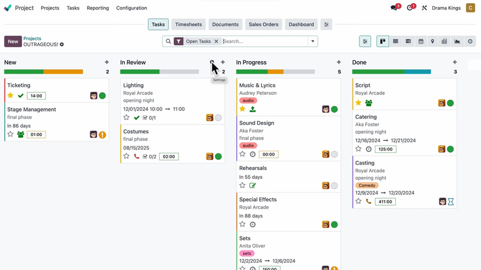
Task: Click in the Search input field
Action: click(265, 41)
